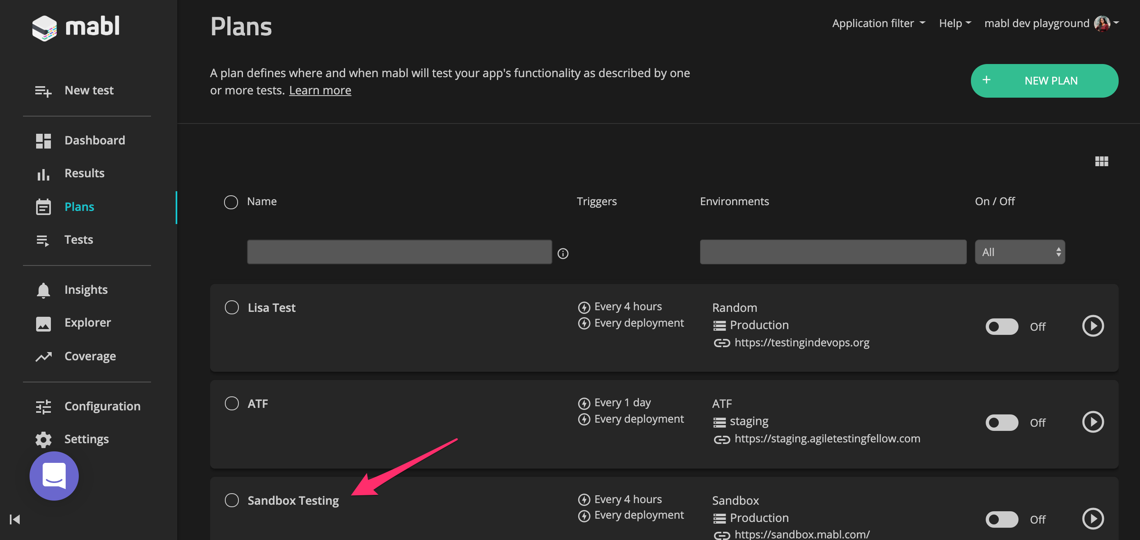
Task: Select all plans via Name checkbox
Action: [231, 202]
